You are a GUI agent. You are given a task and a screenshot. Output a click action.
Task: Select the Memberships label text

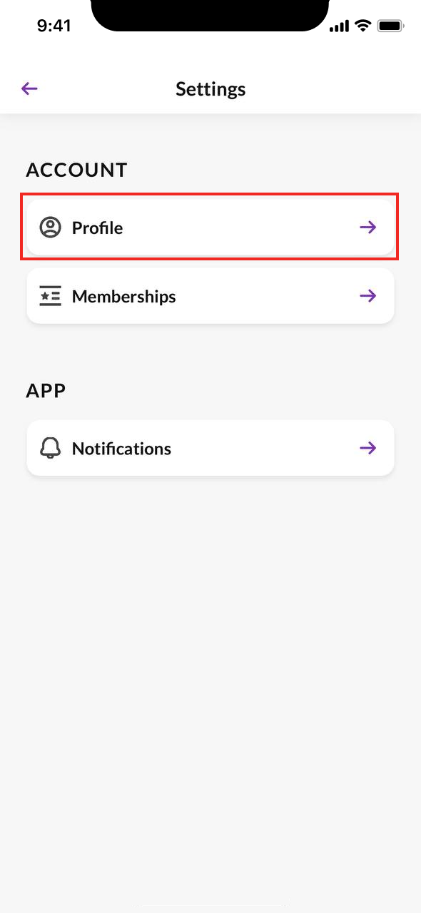124,296
